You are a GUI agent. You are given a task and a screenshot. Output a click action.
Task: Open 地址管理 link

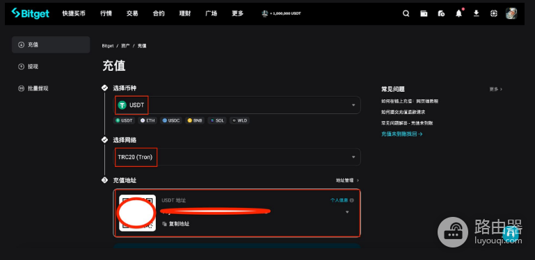click(x=347, y=180)
